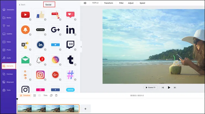
Task: Add the orange circles element
Action: coord(25,75)
